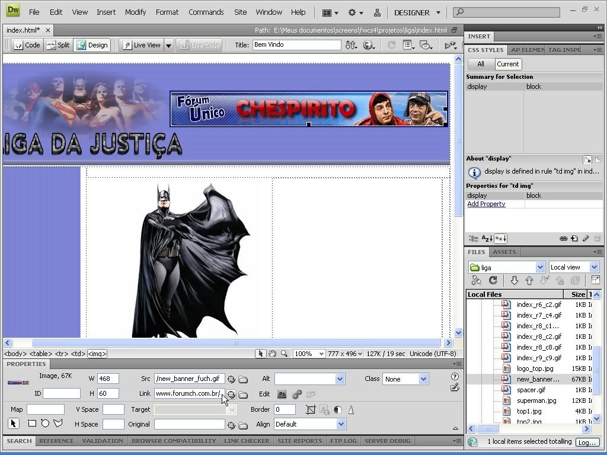This screenshot has width=607, height=455.
Task: Click Refresh Design View icon
Action: 391,45
